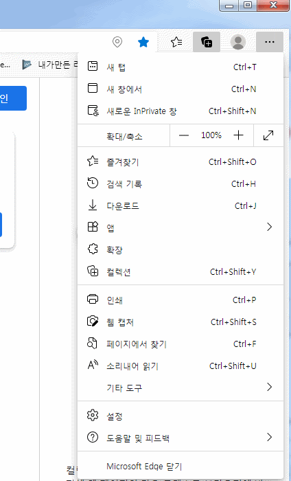The height and width of the screenshot is (481, 291).
Task: Open 검색 기록 from the menu
Action: coord(181,183)
